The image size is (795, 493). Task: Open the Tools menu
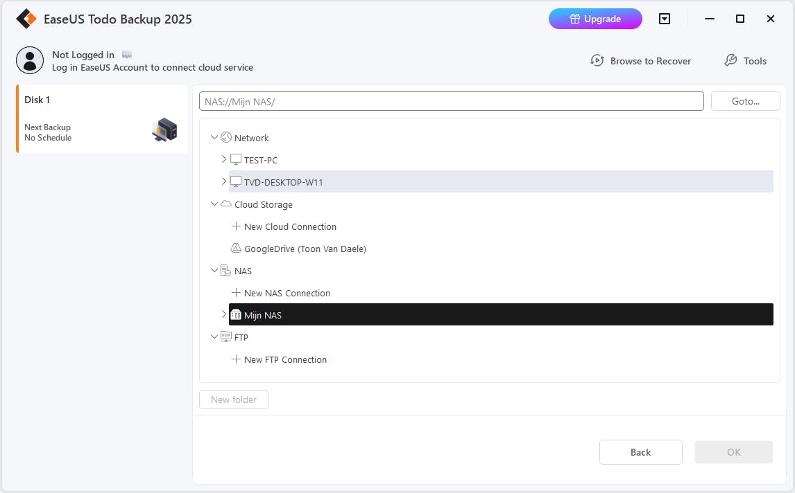coord(745,61)
